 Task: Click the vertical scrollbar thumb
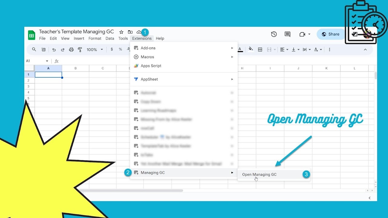click(376, 75)
